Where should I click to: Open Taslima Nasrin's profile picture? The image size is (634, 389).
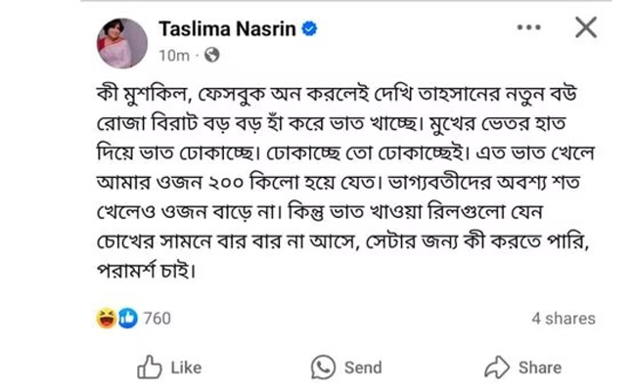(x=122, y=43)
